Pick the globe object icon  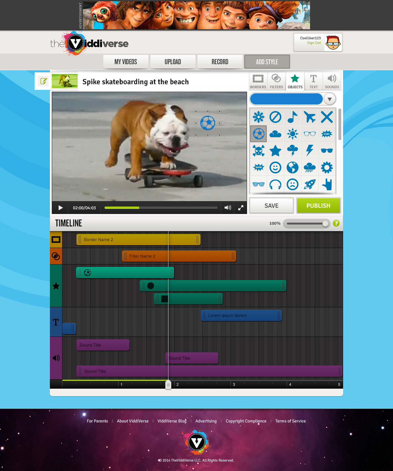tap(293, 168)
